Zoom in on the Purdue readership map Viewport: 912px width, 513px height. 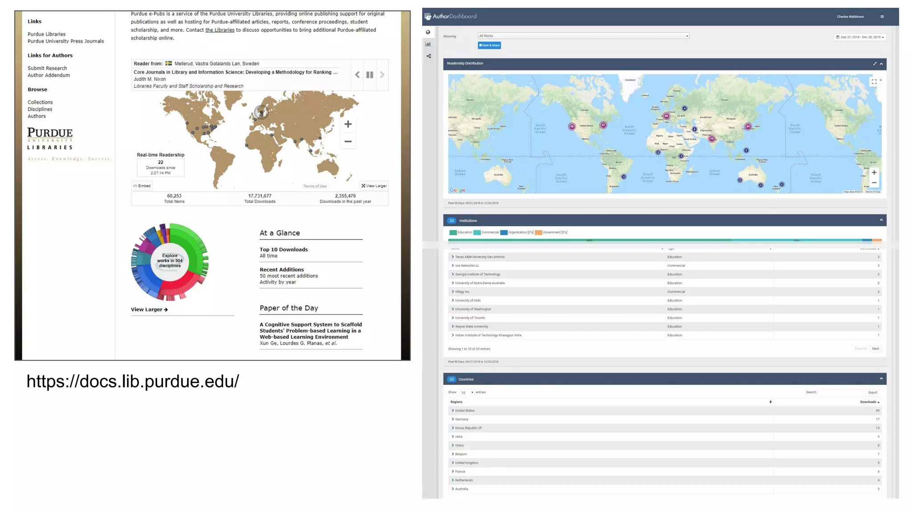[x=348, y=124]
